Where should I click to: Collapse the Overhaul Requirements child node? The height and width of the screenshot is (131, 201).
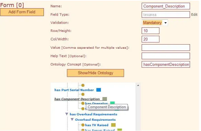point(72,119)
